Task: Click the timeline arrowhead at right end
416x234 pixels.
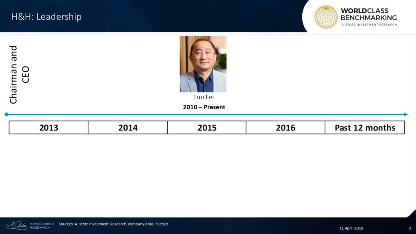Action: 405,115
